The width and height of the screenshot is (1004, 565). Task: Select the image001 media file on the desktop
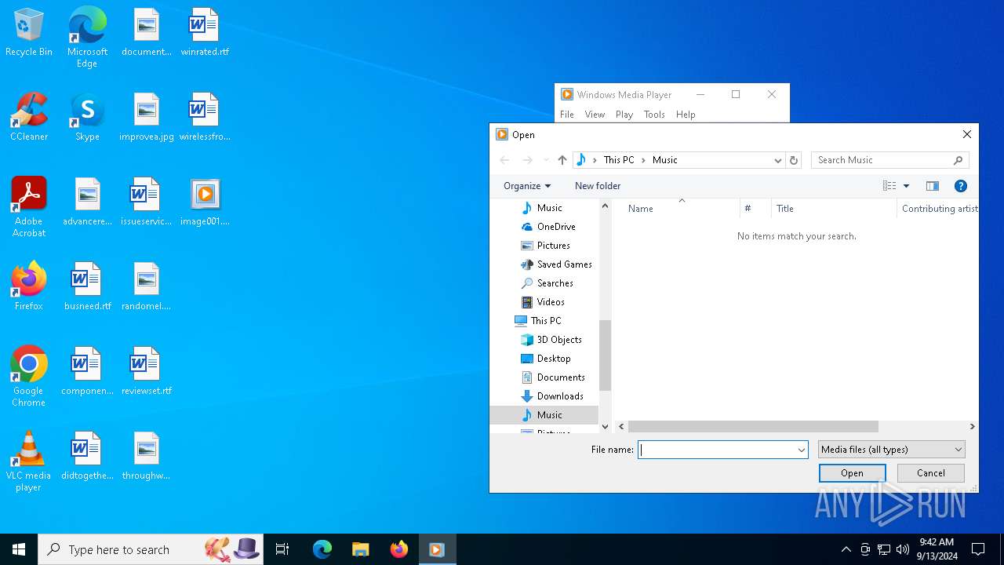(x=205, y=202)
